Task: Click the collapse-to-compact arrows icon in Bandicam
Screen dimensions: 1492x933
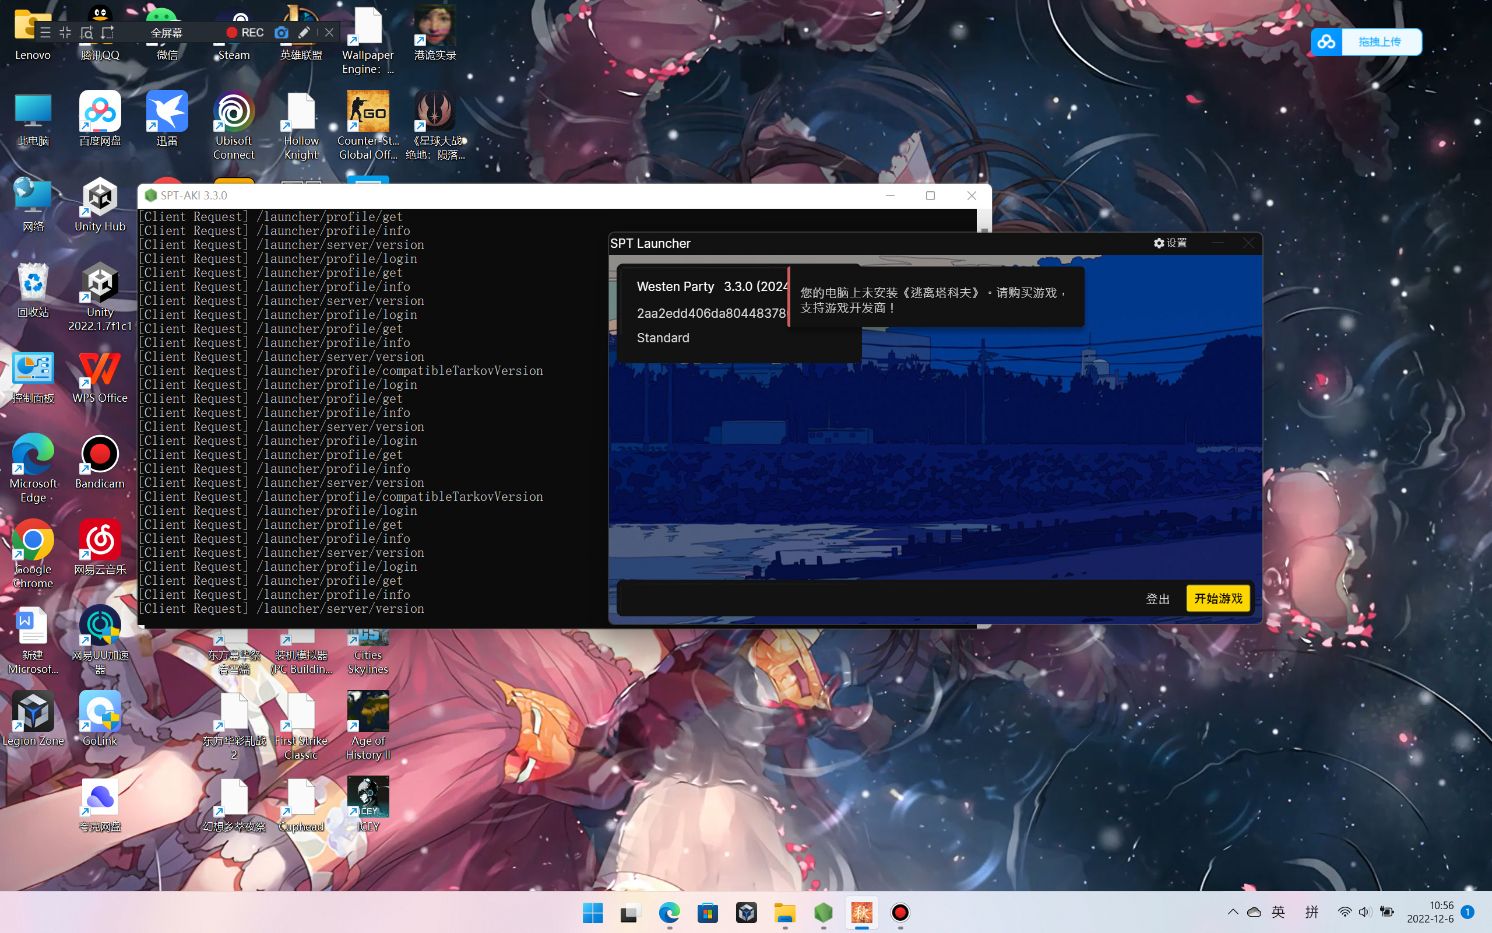Action: point(65,33)
